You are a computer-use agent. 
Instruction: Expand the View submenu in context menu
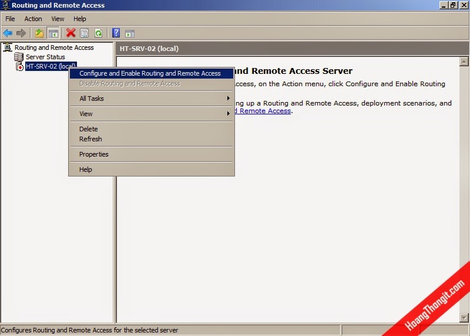pos(152,114)
